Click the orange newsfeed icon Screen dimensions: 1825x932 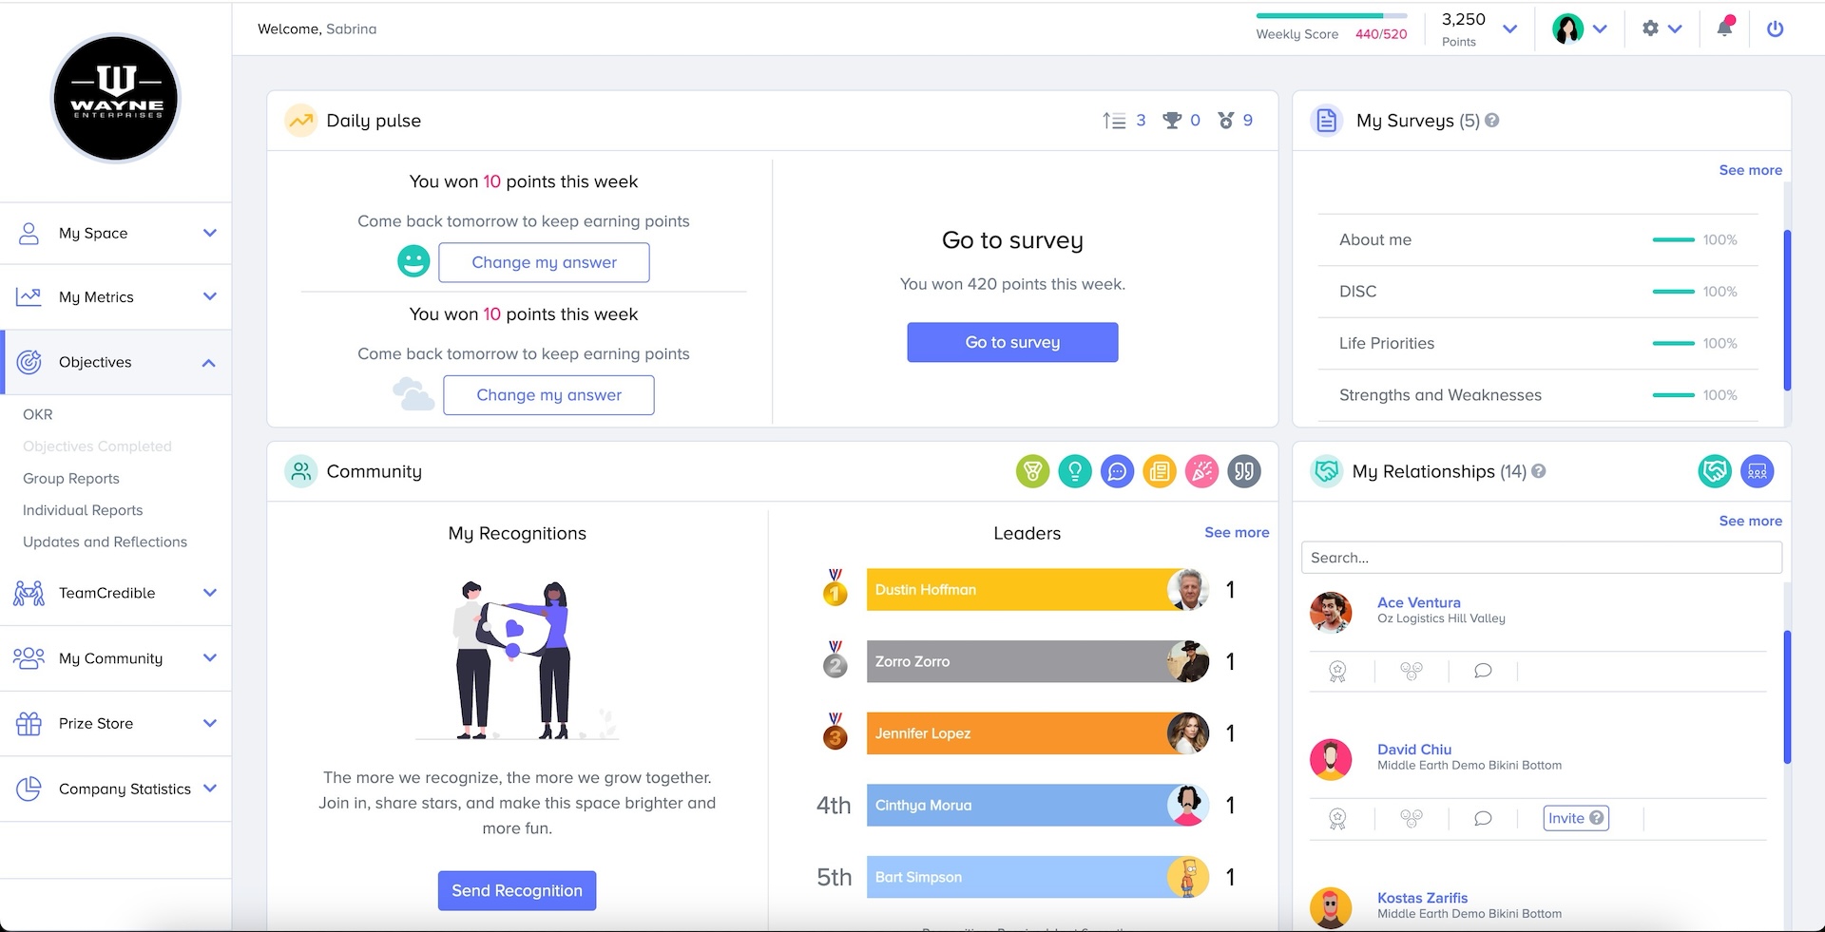point(1160,471)
